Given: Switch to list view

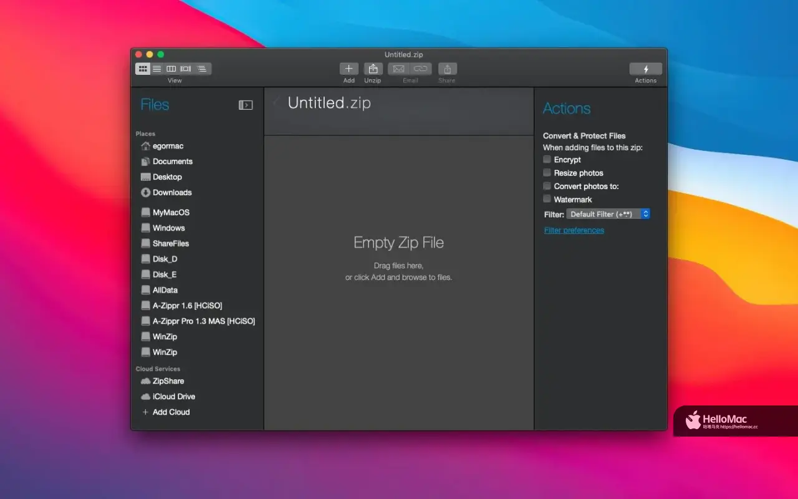Looking at the screenshot, I should coord(157,69).
